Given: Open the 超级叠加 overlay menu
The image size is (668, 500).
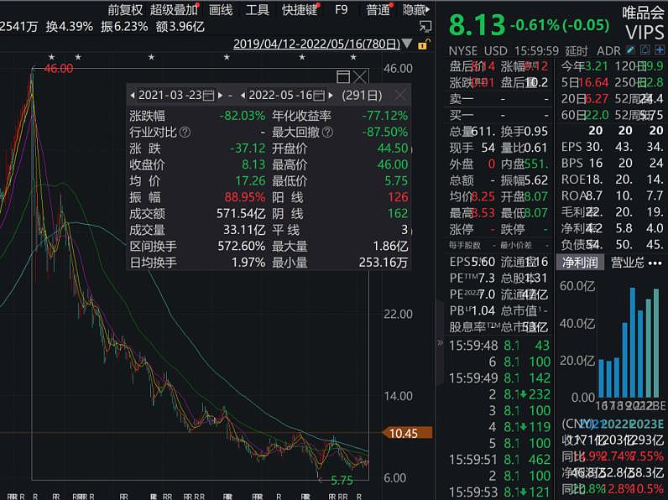Looking at the screenshot, I should click(174, 10).
